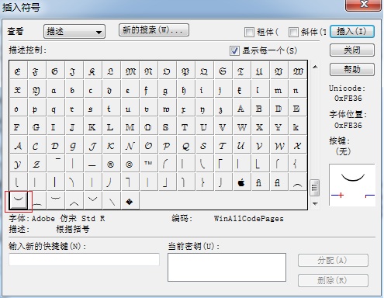Select the double-struck lowercase k symbol
The height and width of the screenshot is (298, 384).
297,127
